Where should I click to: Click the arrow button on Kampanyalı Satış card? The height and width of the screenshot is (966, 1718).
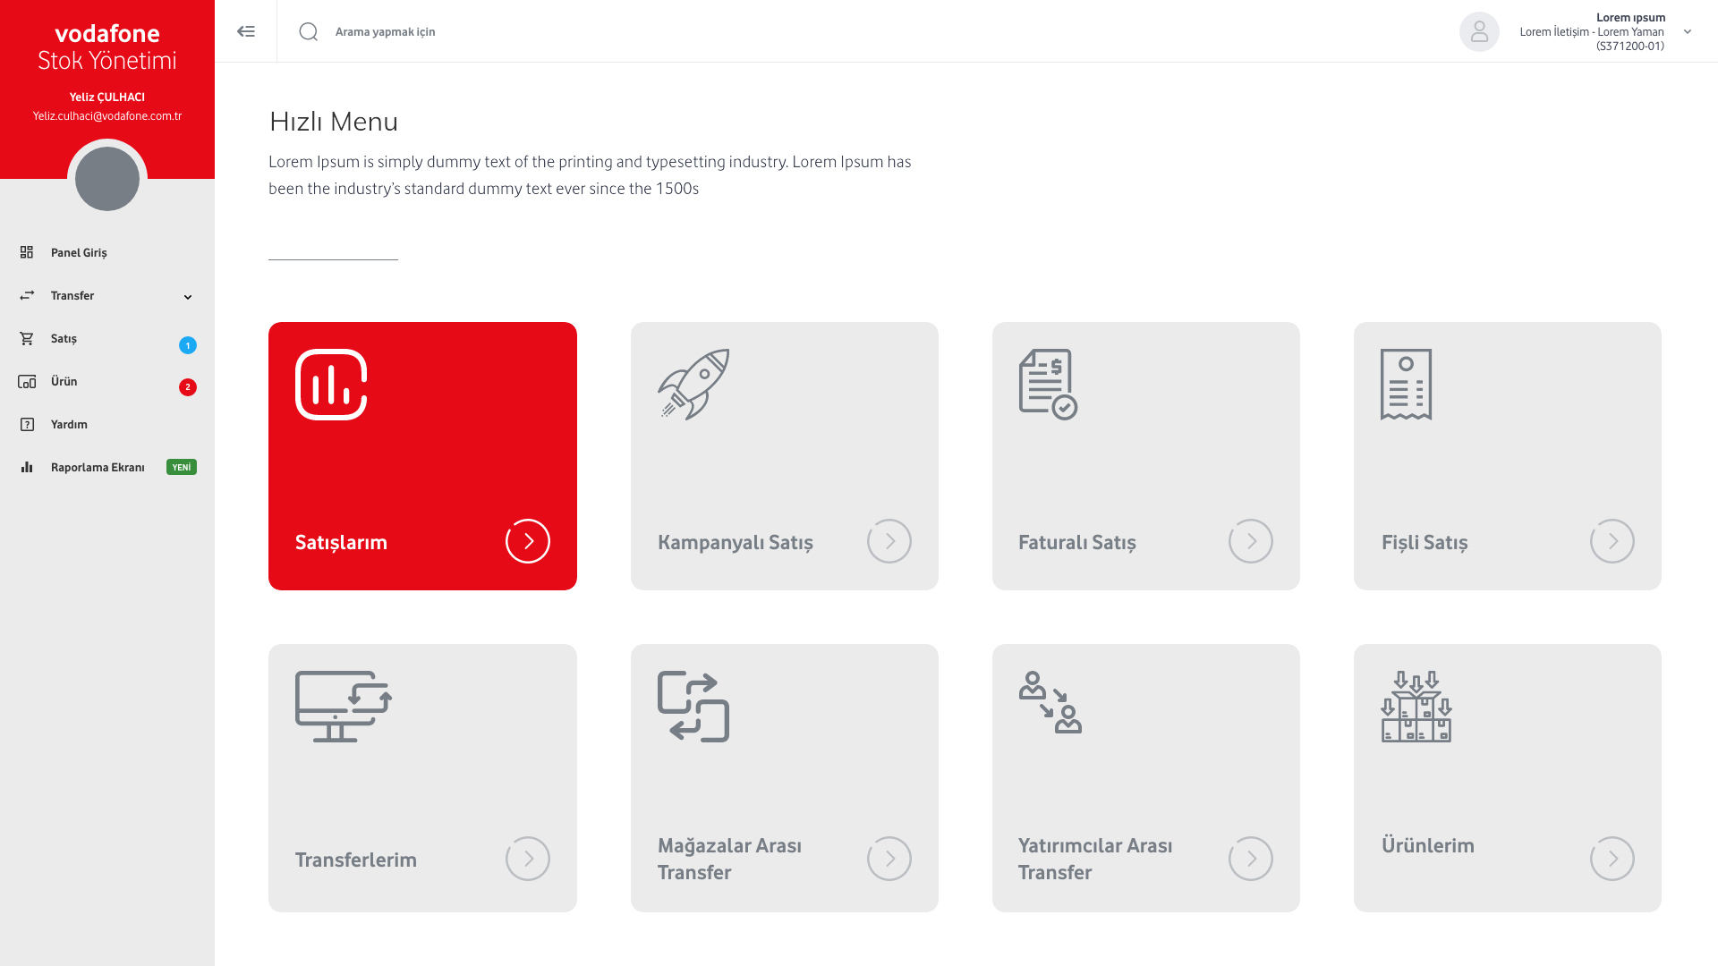(x=889, y=541)
